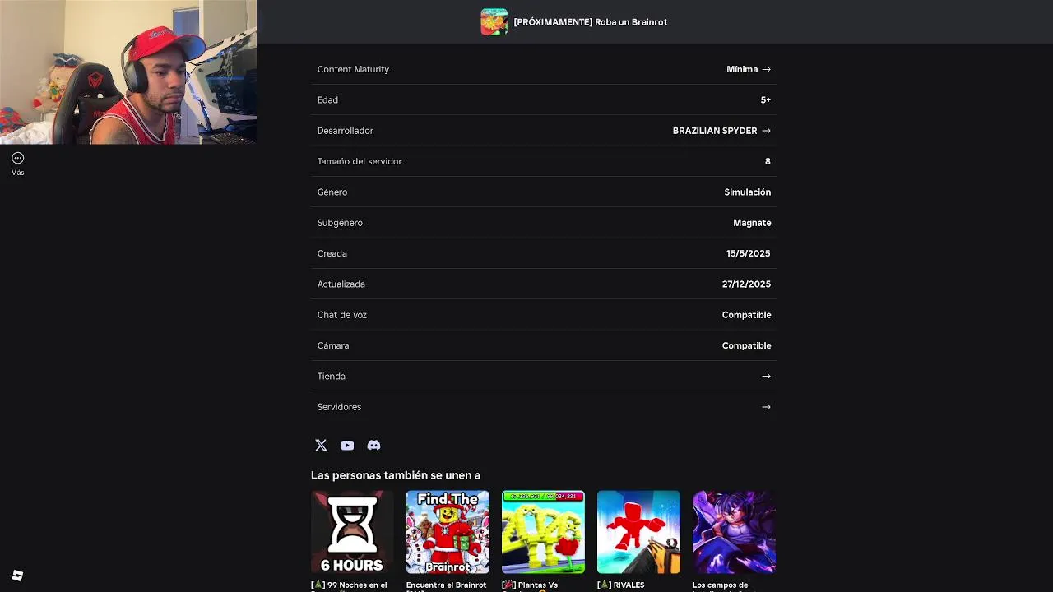Click Cámara Compatible value

click(x=746, y=345)
